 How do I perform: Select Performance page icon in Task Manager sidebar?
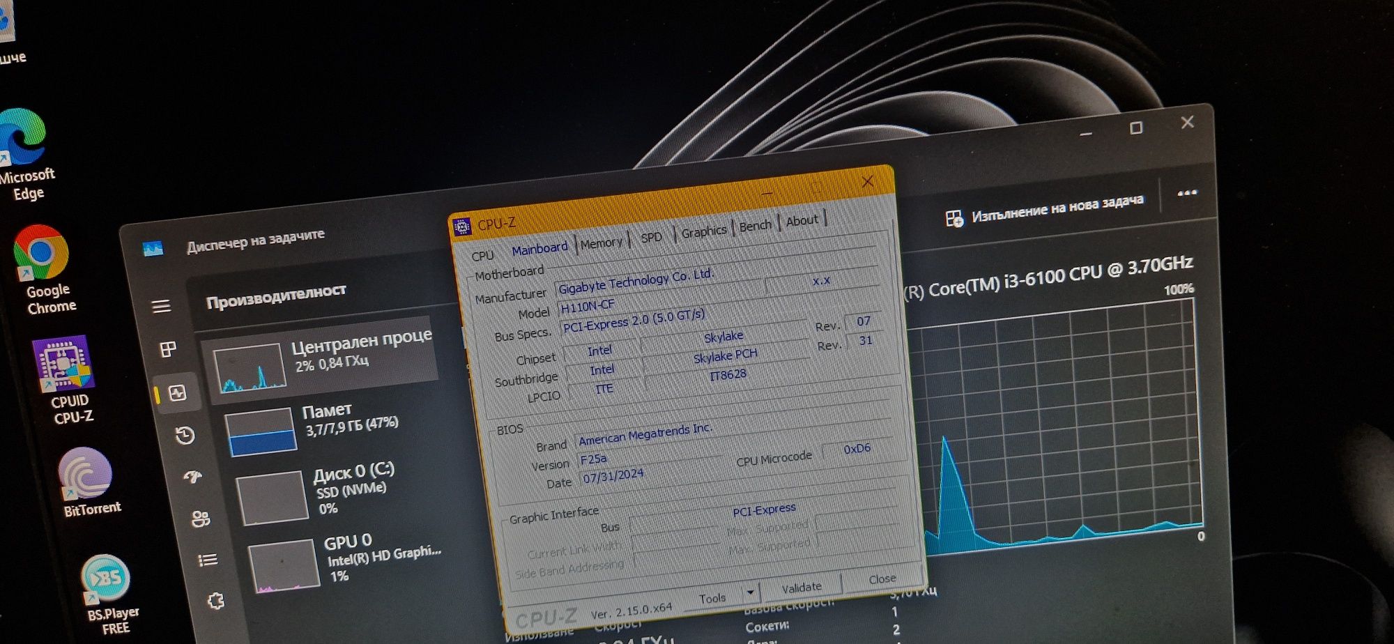coord(178,393)
